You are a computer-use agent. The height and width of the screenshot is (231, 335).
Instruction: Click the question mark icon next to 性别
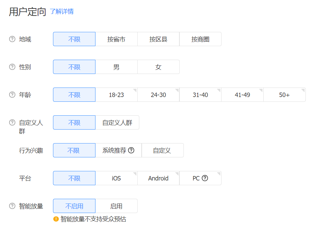point(12,67)
